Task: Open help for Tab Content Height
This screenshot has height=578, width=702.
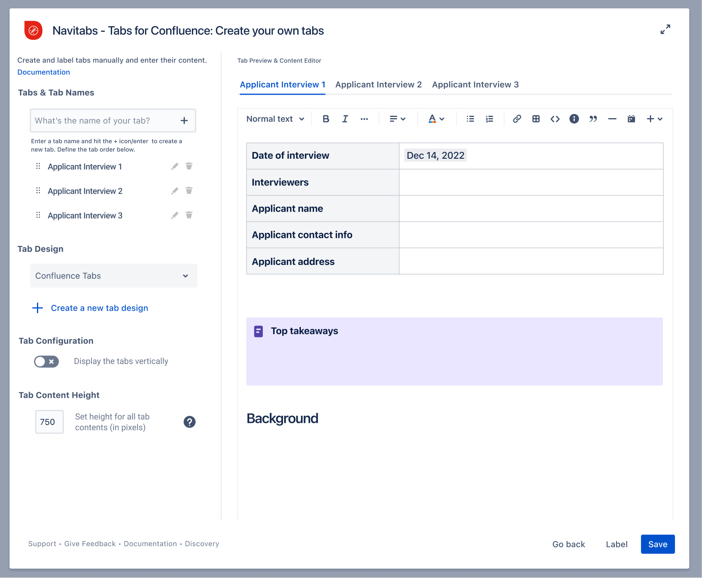Action: click(190, 422)
